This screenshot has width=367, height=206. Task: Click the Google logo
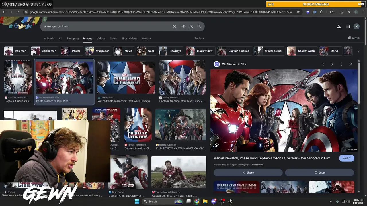click(23, 26)
